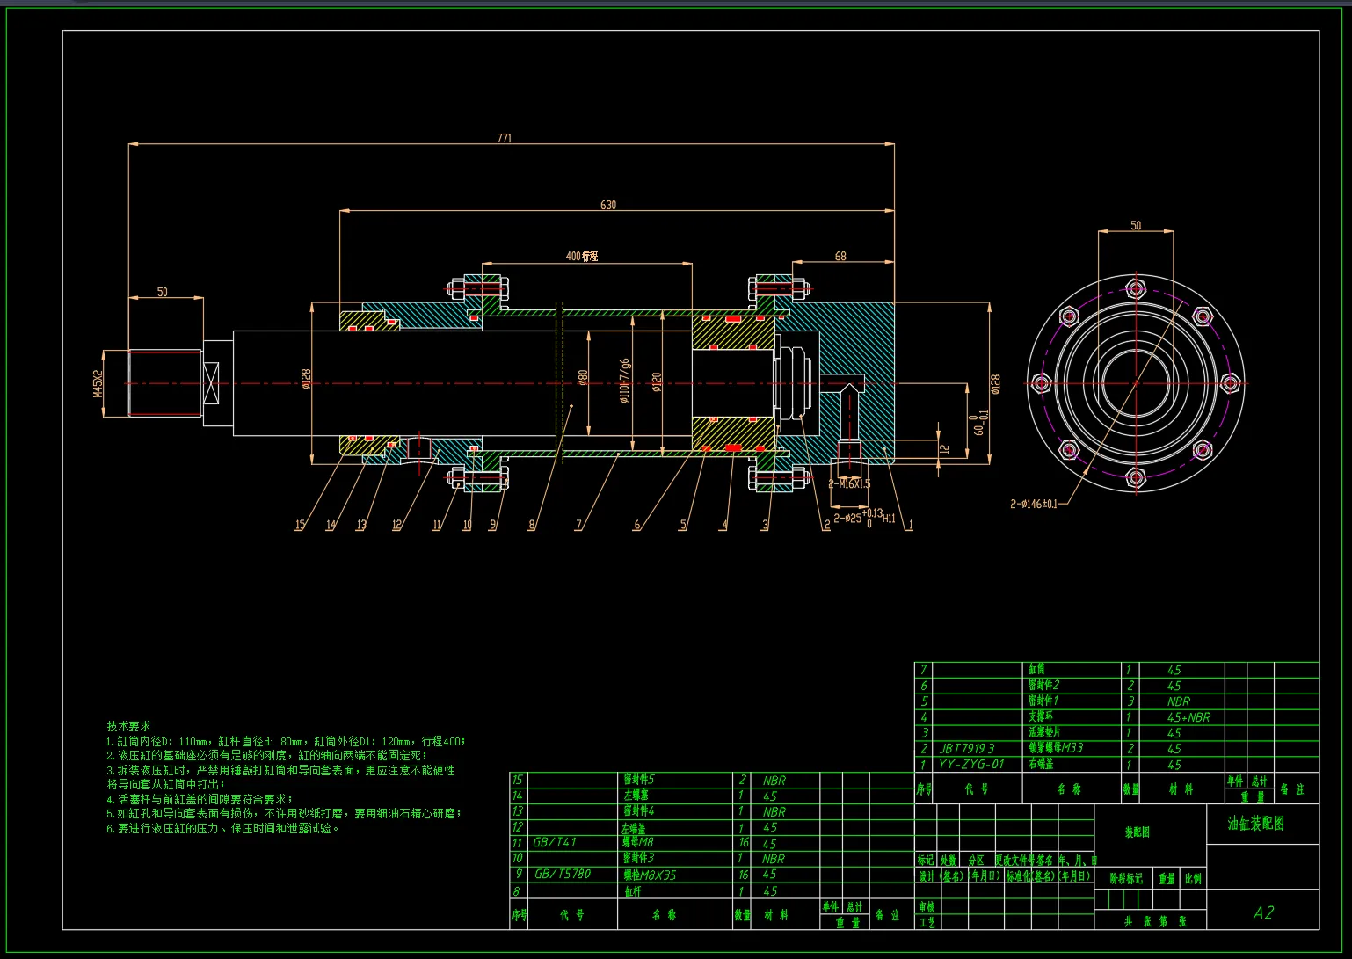This screenshot has height=959, width=1352.
Task: Click the '50' dimension on the end view
Action: coord(1136,226)
